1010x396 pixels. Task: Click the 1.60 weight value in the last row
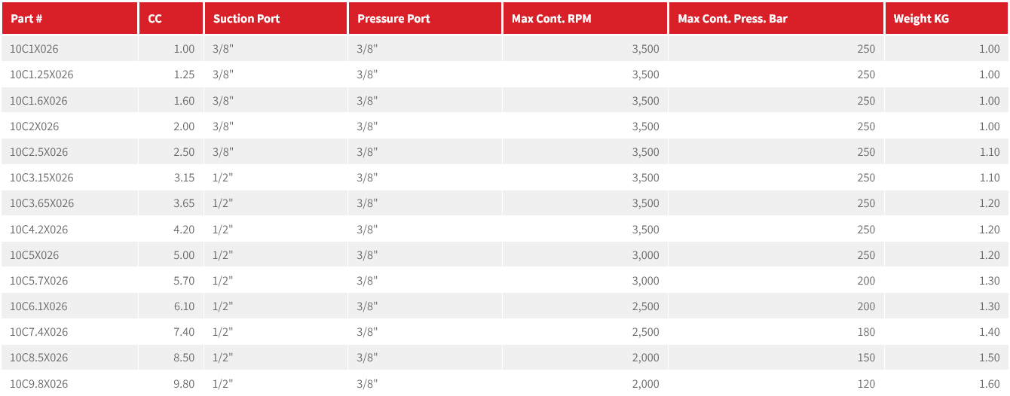989,384
